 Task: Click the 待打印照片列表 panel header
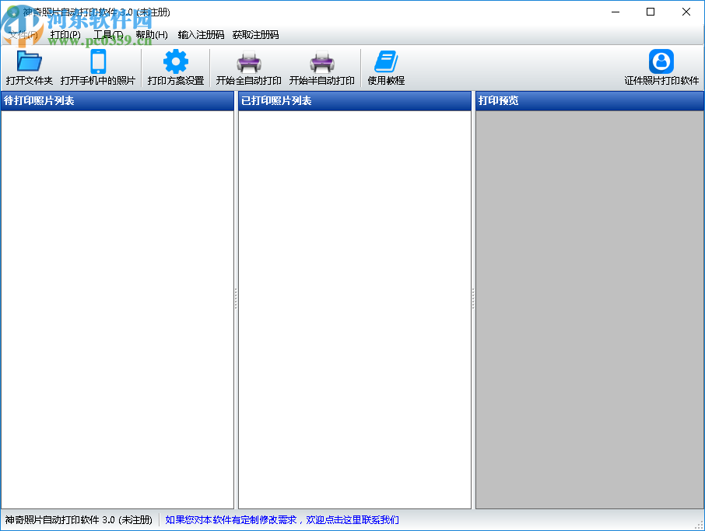pyautogui.click(x=117, y=100)
